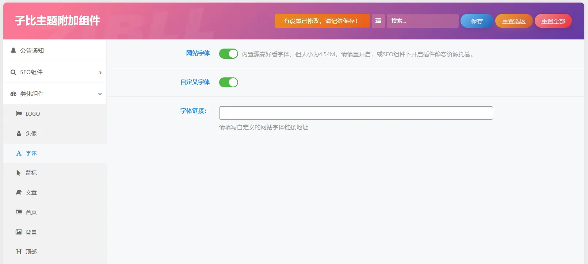Click the 网站字体 label
The height and width of the screenshot is (264, 588).
pos(198,53)
